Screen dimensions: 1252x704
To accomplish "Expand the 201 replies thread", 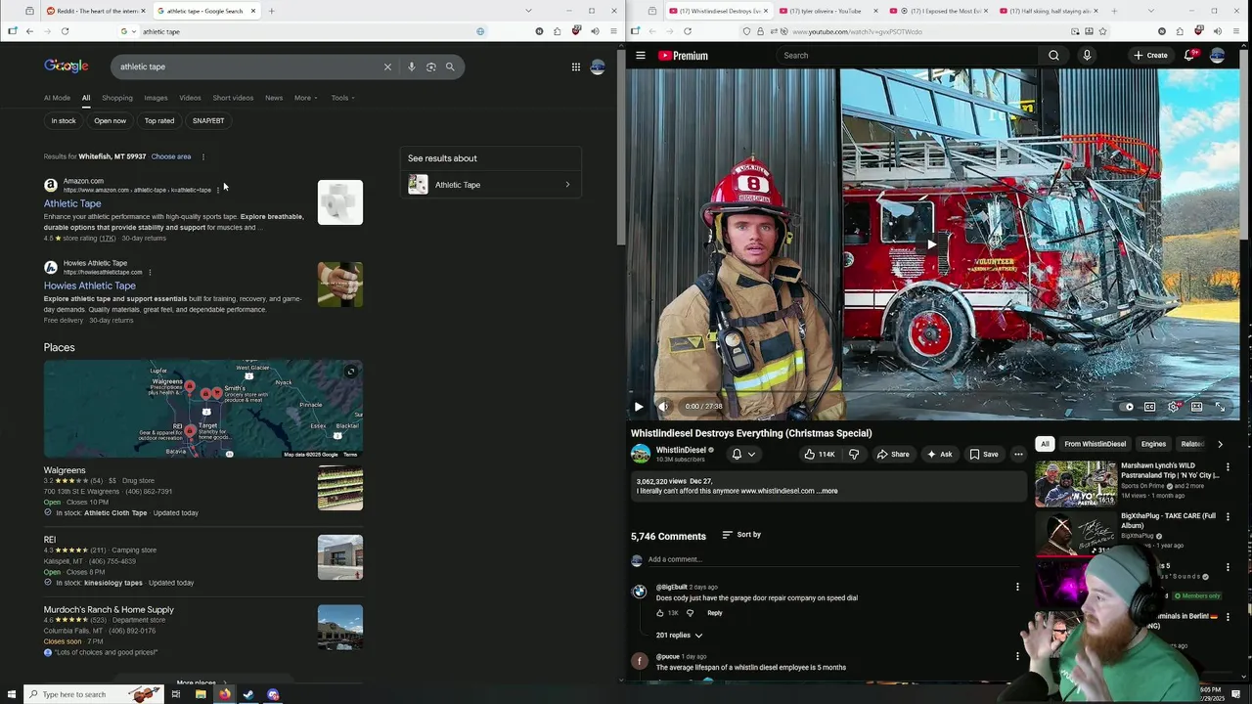I will 679,636.
